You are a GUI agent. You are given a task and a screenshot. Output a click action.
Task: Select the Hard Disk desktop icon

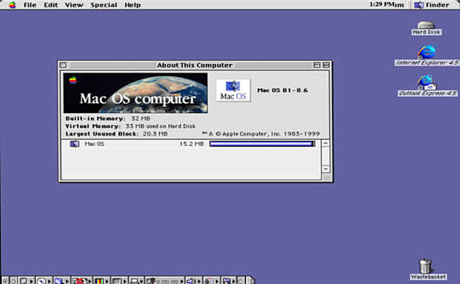tap(426, 28)
